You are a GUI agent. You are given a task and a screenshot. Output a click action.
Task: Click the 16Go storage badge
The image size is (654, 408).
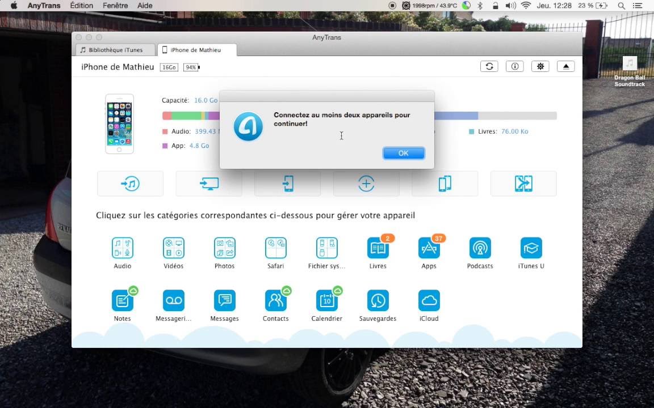pos(169,67)
